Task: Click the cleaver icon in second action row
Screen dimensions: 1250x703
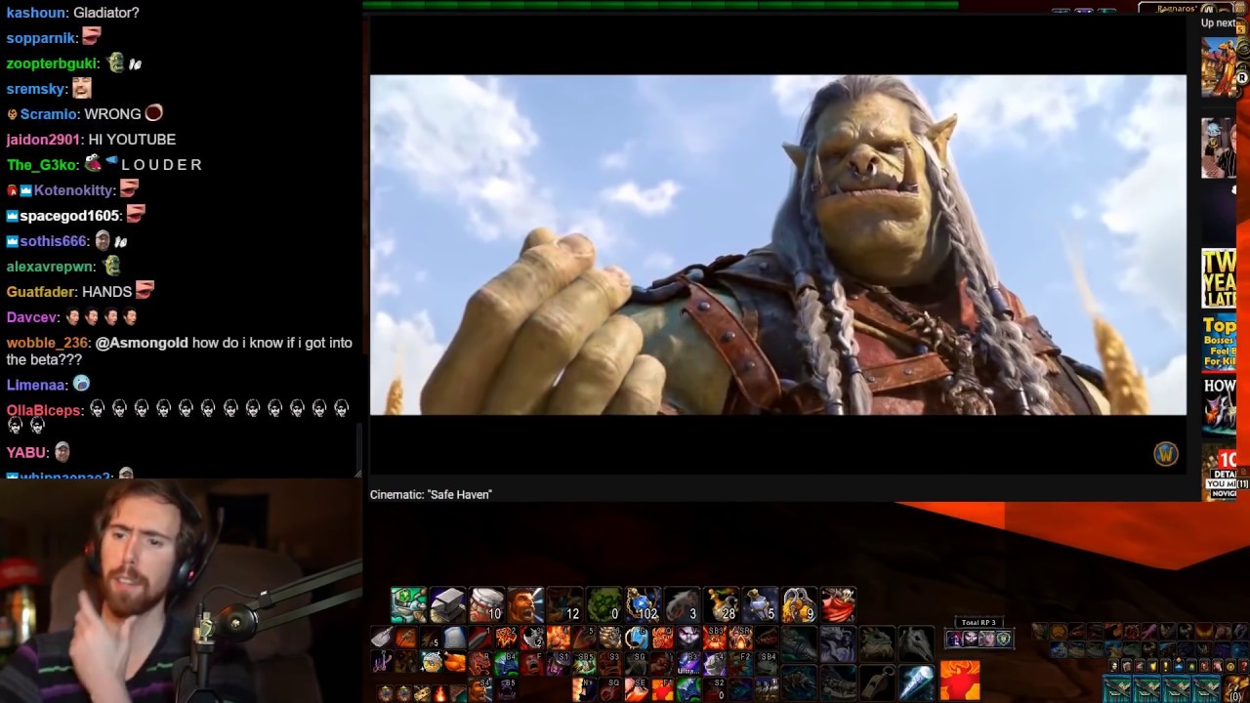Action: point(381,639)
